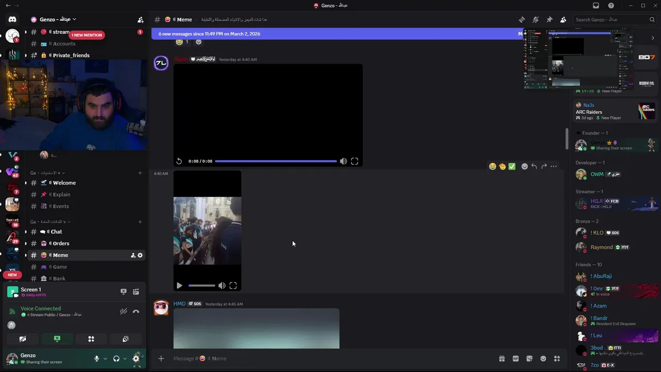The height and width of the screenshot is (372, 661).
Task: Open More options on hovered message
Action: point(554,166)
